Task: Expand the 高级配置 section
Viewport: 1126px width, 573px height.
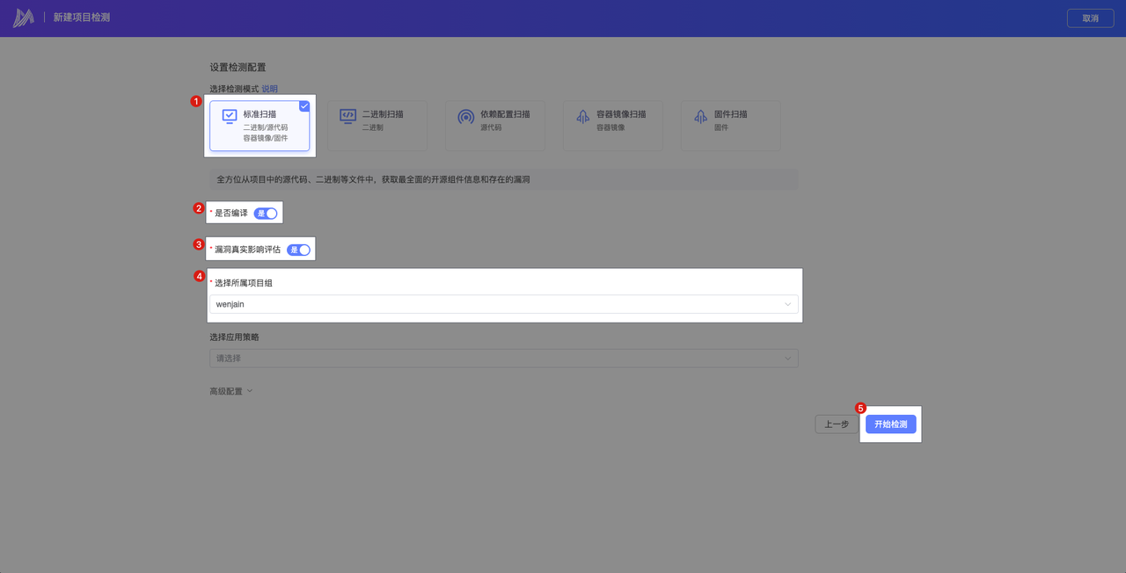Action: (230, 391)
